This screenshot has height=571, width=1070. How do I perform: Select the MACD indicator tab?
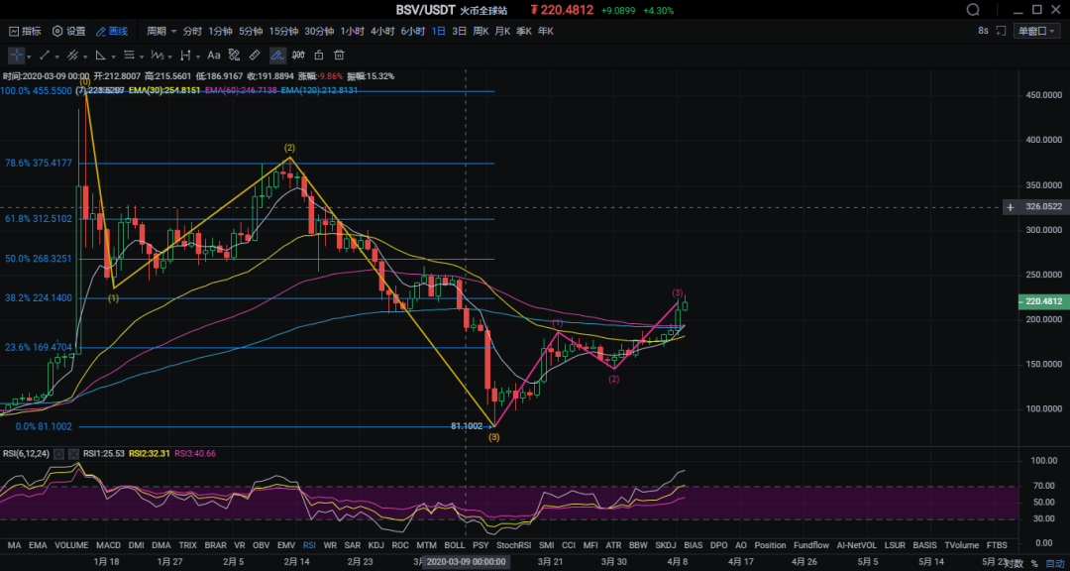[x=108, y=545]
